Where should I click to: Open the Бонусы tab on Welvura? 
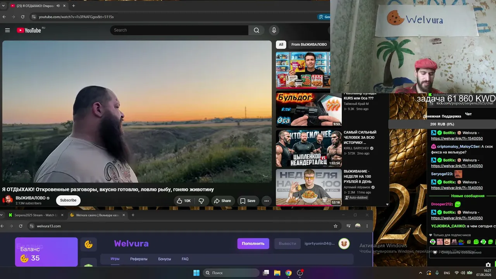tap(165, 259)
